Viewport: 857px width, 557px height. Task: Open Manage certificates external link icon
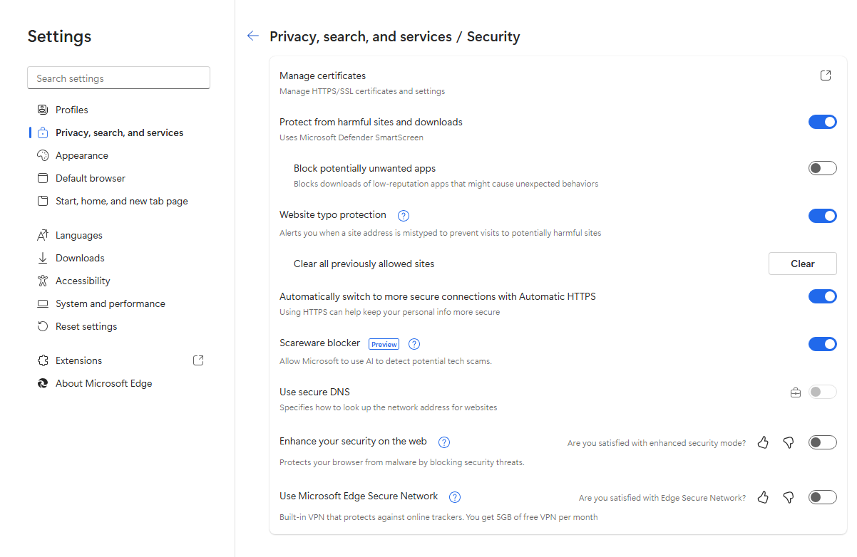pos(826,76)
